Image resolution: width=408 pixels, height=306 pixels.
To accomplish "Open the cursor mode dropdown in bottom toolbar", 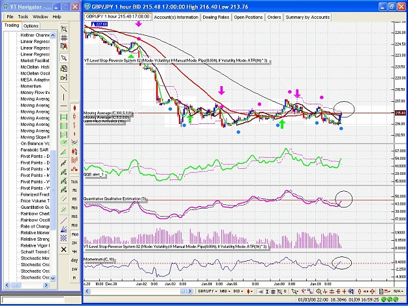I will coord(295,292).
